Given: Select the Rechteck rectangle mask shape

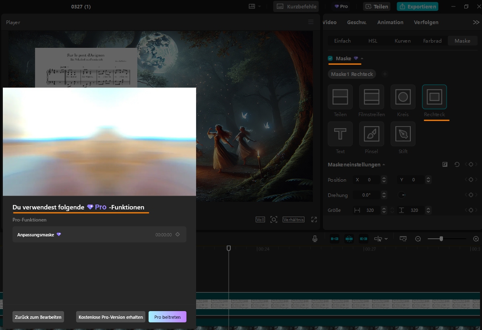Looking at the screenshot, I should (x=434, y=97).
